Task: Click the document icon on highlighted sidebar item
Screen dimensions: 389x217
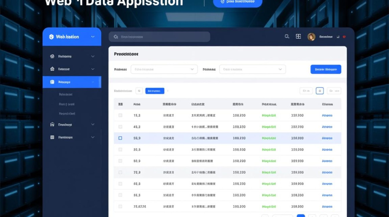Action: click(52, 82)
